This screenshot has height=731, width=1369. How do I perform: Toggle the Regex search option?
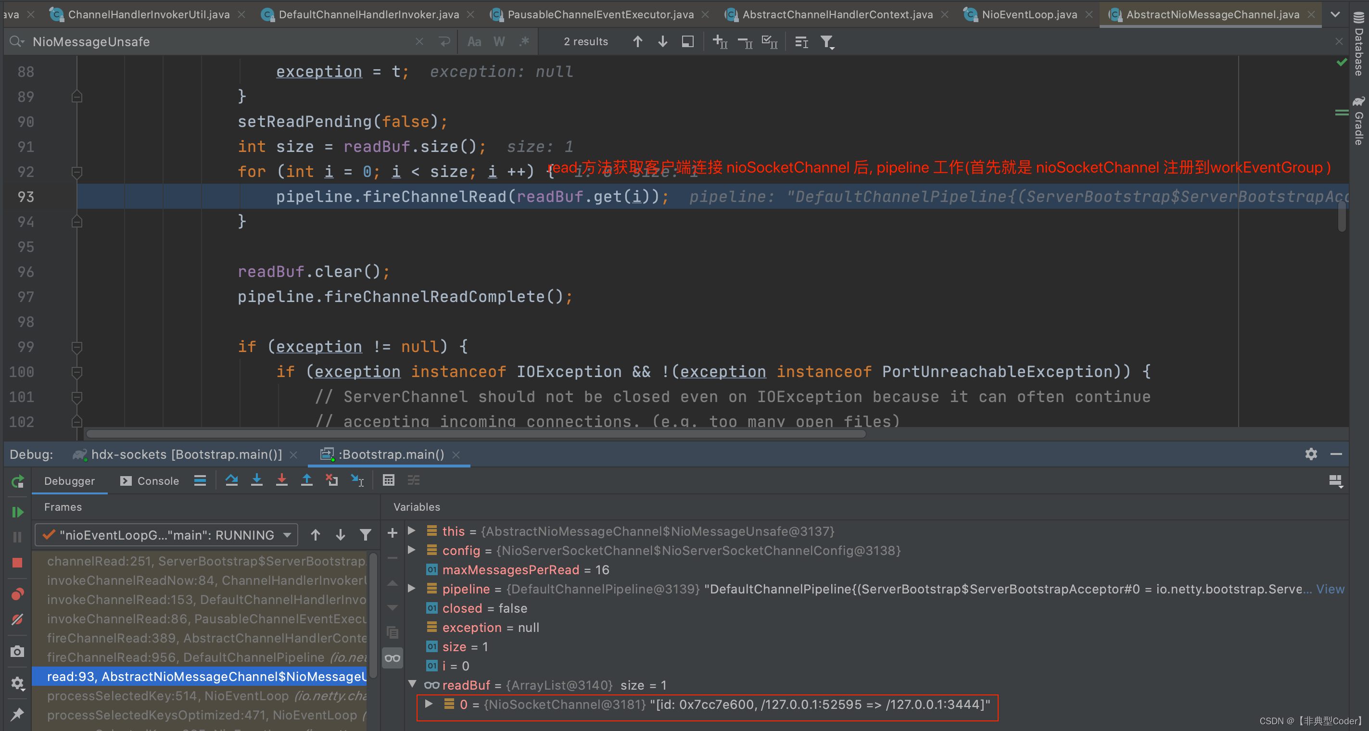pyautogui.click(x=524, y=41)
